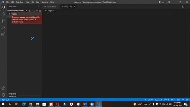Open the Windows Action Center icon
This screenshot has height=107, width=190.
point(186,104)
